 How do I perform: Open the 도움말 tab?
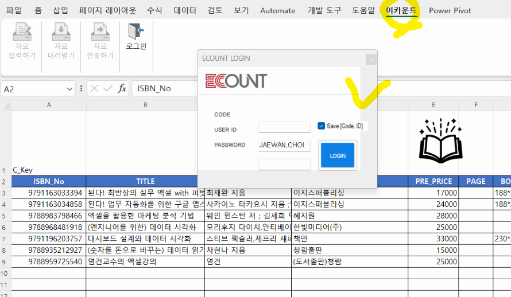pos(363,10)
